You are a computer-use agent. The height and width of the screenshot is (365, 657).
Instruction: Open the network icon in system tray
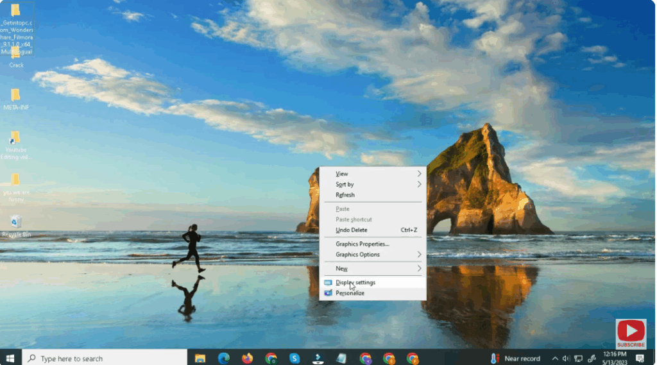579,359
